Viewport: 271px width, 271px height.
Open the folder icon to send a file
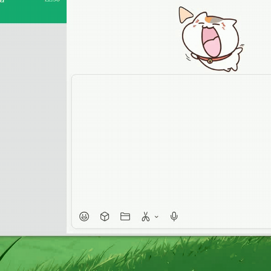[125, 216]
